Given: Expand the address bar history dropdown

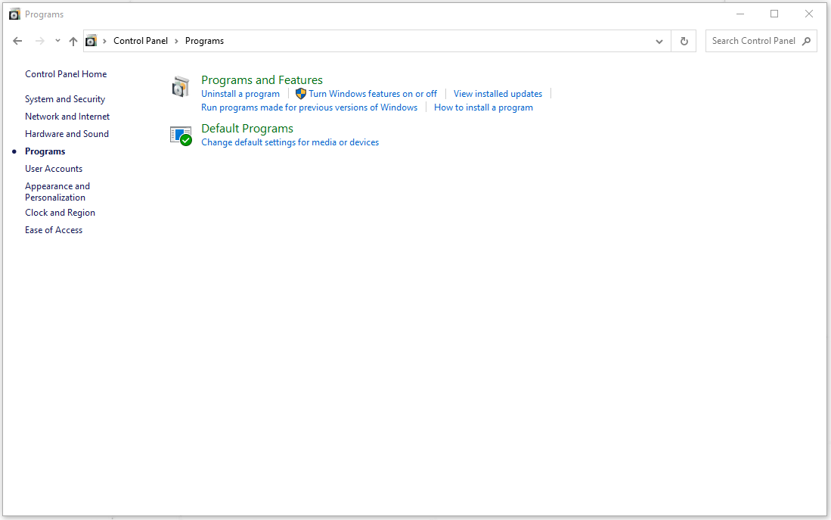Looking at the screenshot, I should [x=659, y=41].
